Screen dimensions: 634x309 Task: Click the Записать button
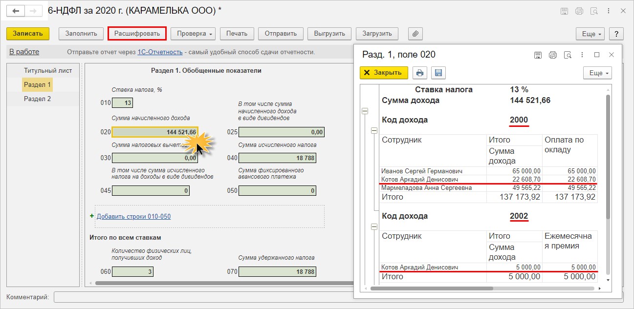(28, 34)
